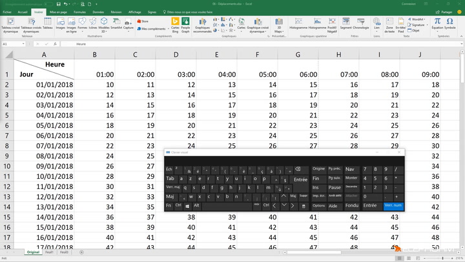
Task: Send feedback with the smiley icon
Action: [x=459, y=12]
